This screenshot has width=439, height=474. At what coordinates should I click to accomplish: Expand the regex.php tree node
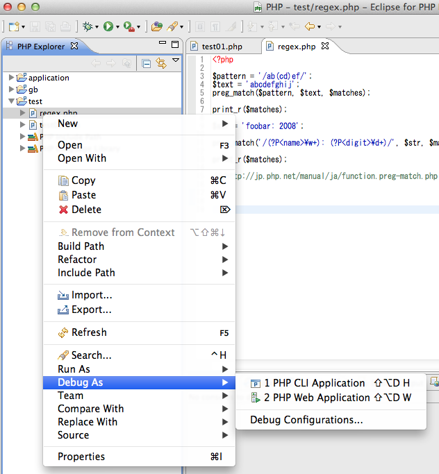[x=22, y=112]
